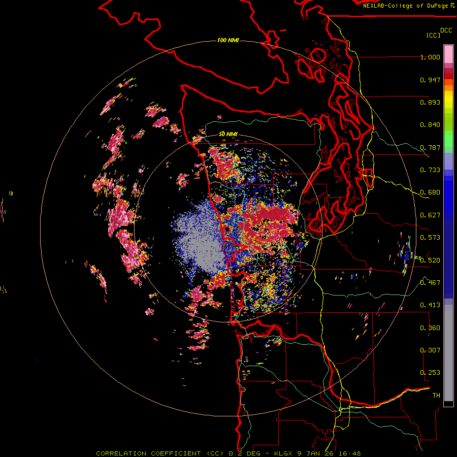This screenshot has width=457, height=457.
Task: Click the TH label near colorbar bottom
Action: (x=436, y=396)
